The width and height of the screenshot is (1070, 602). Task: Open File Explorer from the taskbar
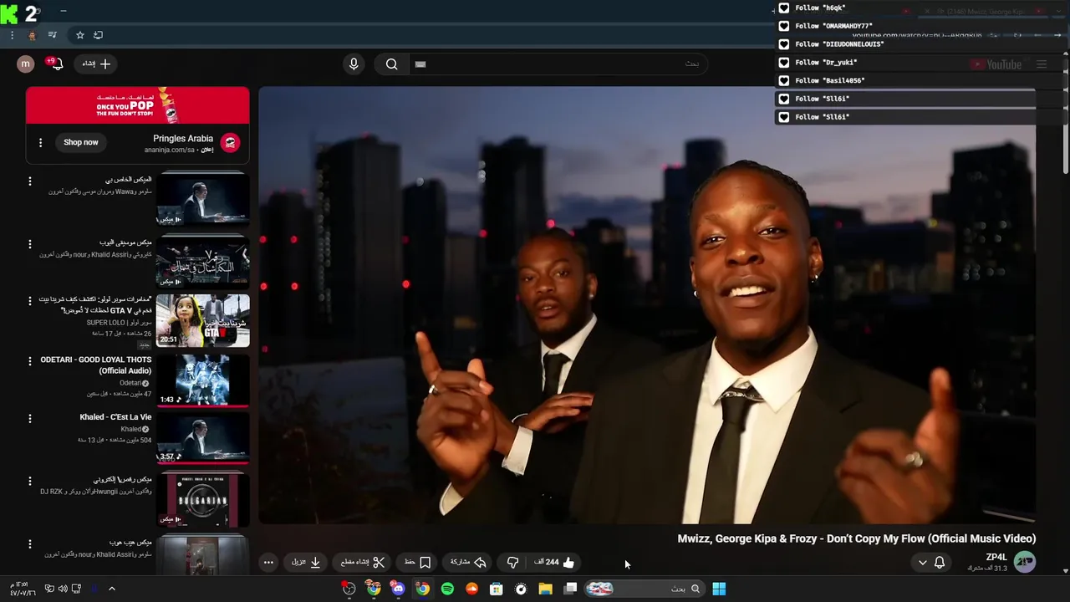click(x=546, y=589)
